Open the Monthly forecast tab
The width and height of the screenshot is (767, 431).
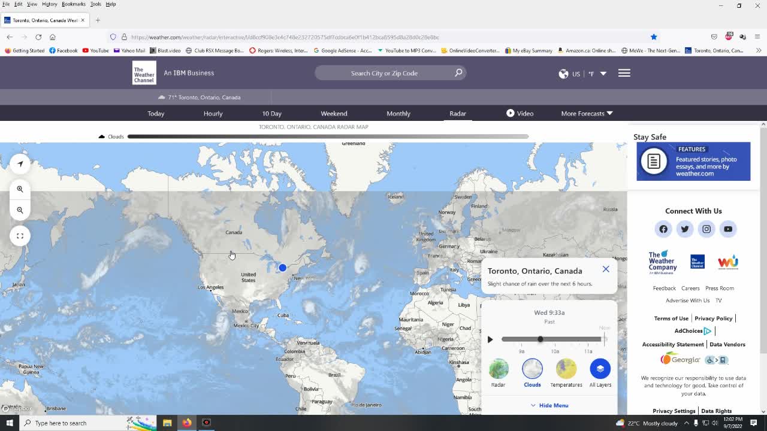tap(398, 113)
